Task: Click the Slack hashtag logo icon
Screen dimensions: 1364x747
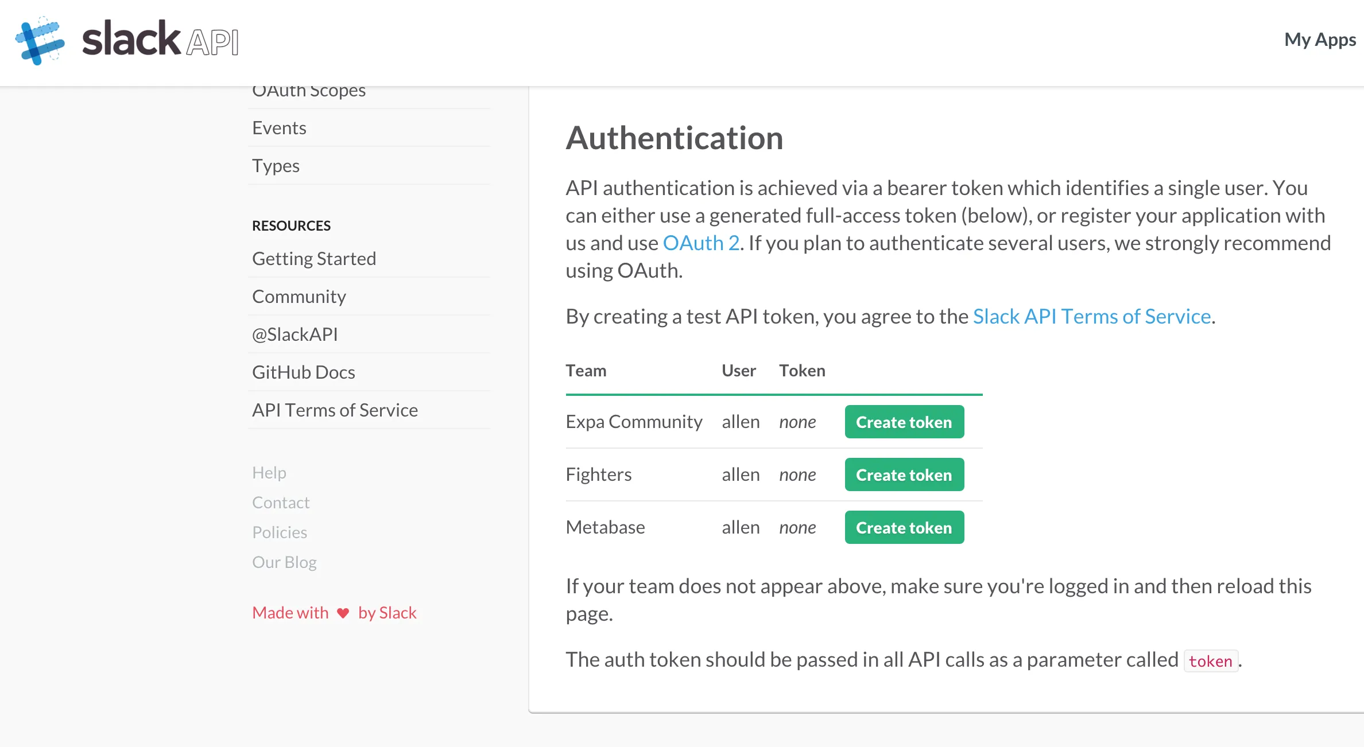Action: coord(40,41)
